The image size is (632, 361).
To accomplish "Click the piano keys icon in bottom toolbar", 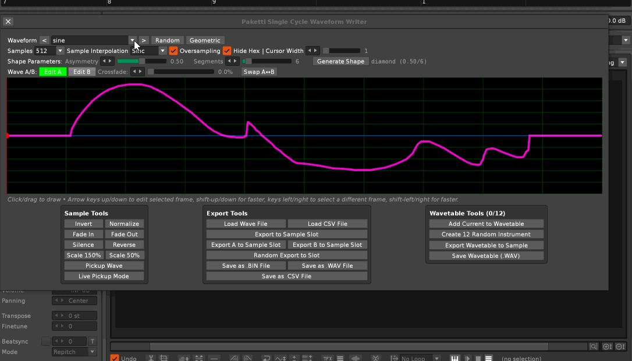I will pos(455,358).
